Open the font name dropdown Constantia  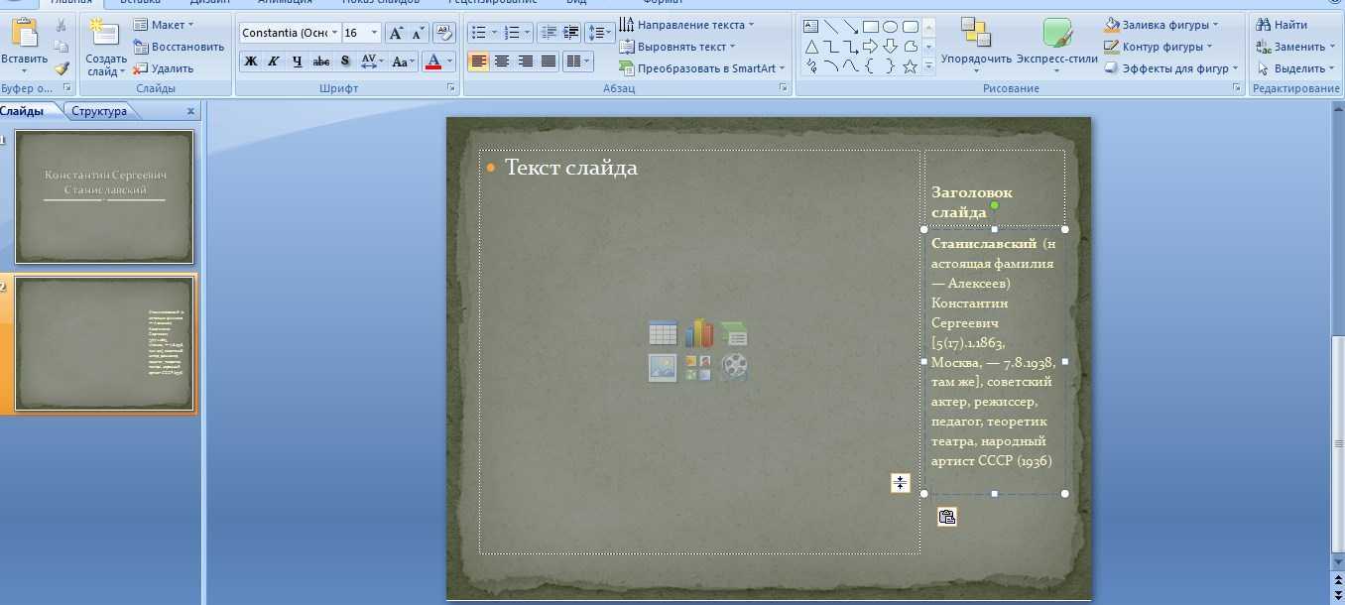pyautogui.click(x=334, y=33)
